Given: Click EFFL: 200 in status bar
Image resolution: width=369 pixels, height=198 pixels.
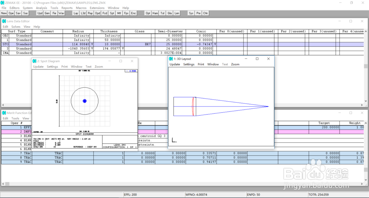Looking at the screenshot, I should click(130, 194).
